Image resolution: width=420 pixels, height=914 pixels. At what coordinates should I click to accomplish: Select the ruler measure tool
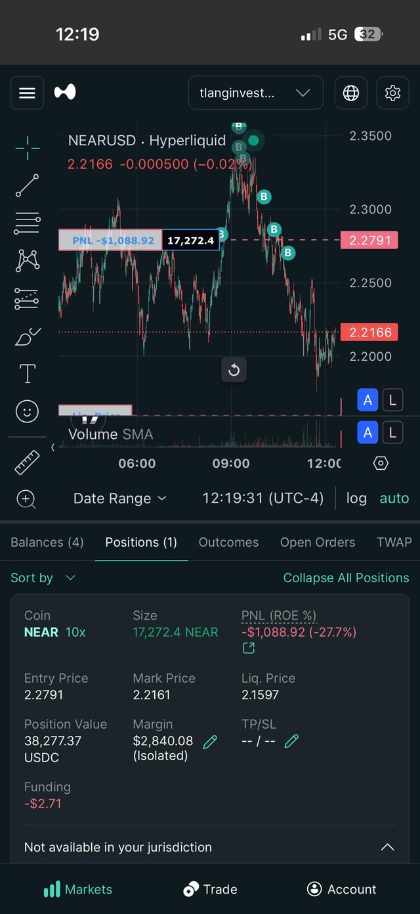click(x=27, y=462)
